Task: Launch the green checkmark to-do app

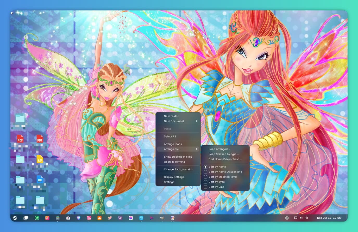Action: 37,218
